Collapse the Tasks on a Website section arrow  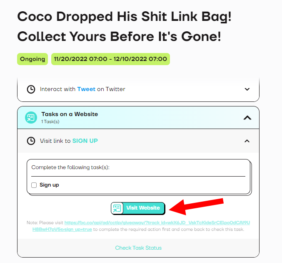pos(247,118)
